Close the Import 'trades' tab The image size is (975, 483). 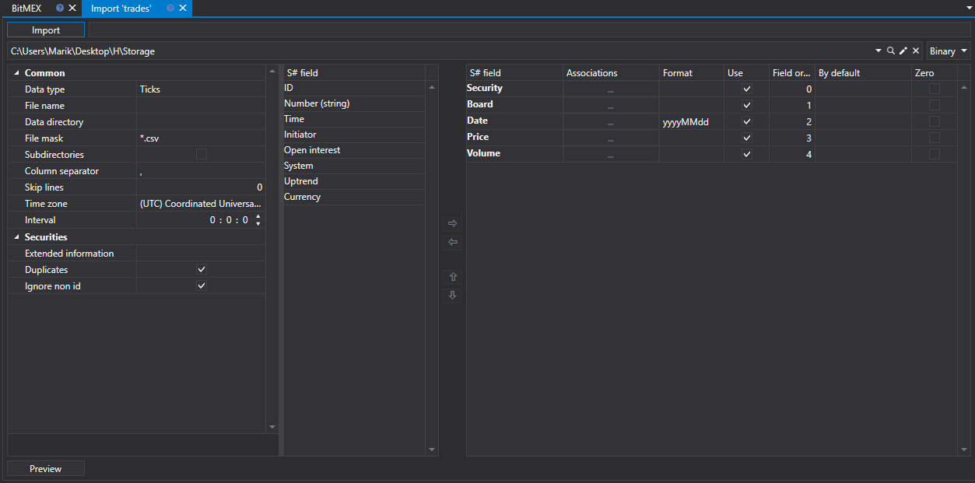pos(183,8)
